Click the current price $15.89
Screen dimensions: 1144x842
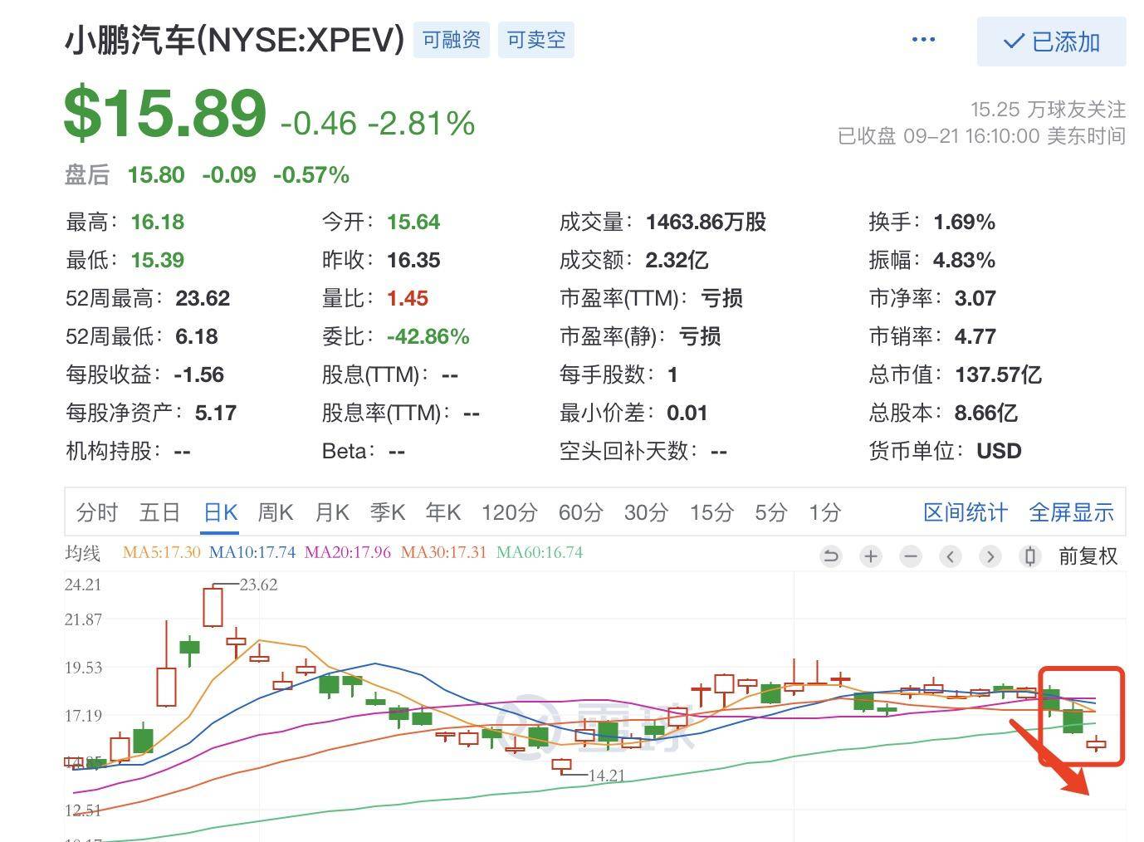[165, 114]
